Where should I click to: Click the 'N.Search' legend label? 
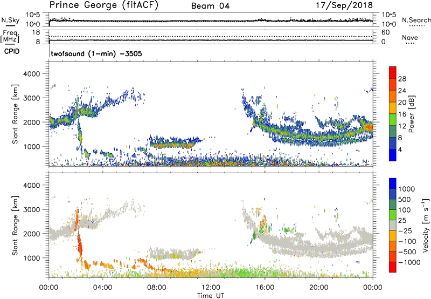[416, 20]
